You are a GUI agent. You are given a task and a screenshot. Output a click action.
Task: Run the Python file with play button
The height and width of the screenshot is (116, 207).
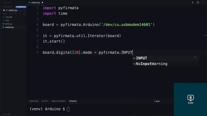[193, 3]
